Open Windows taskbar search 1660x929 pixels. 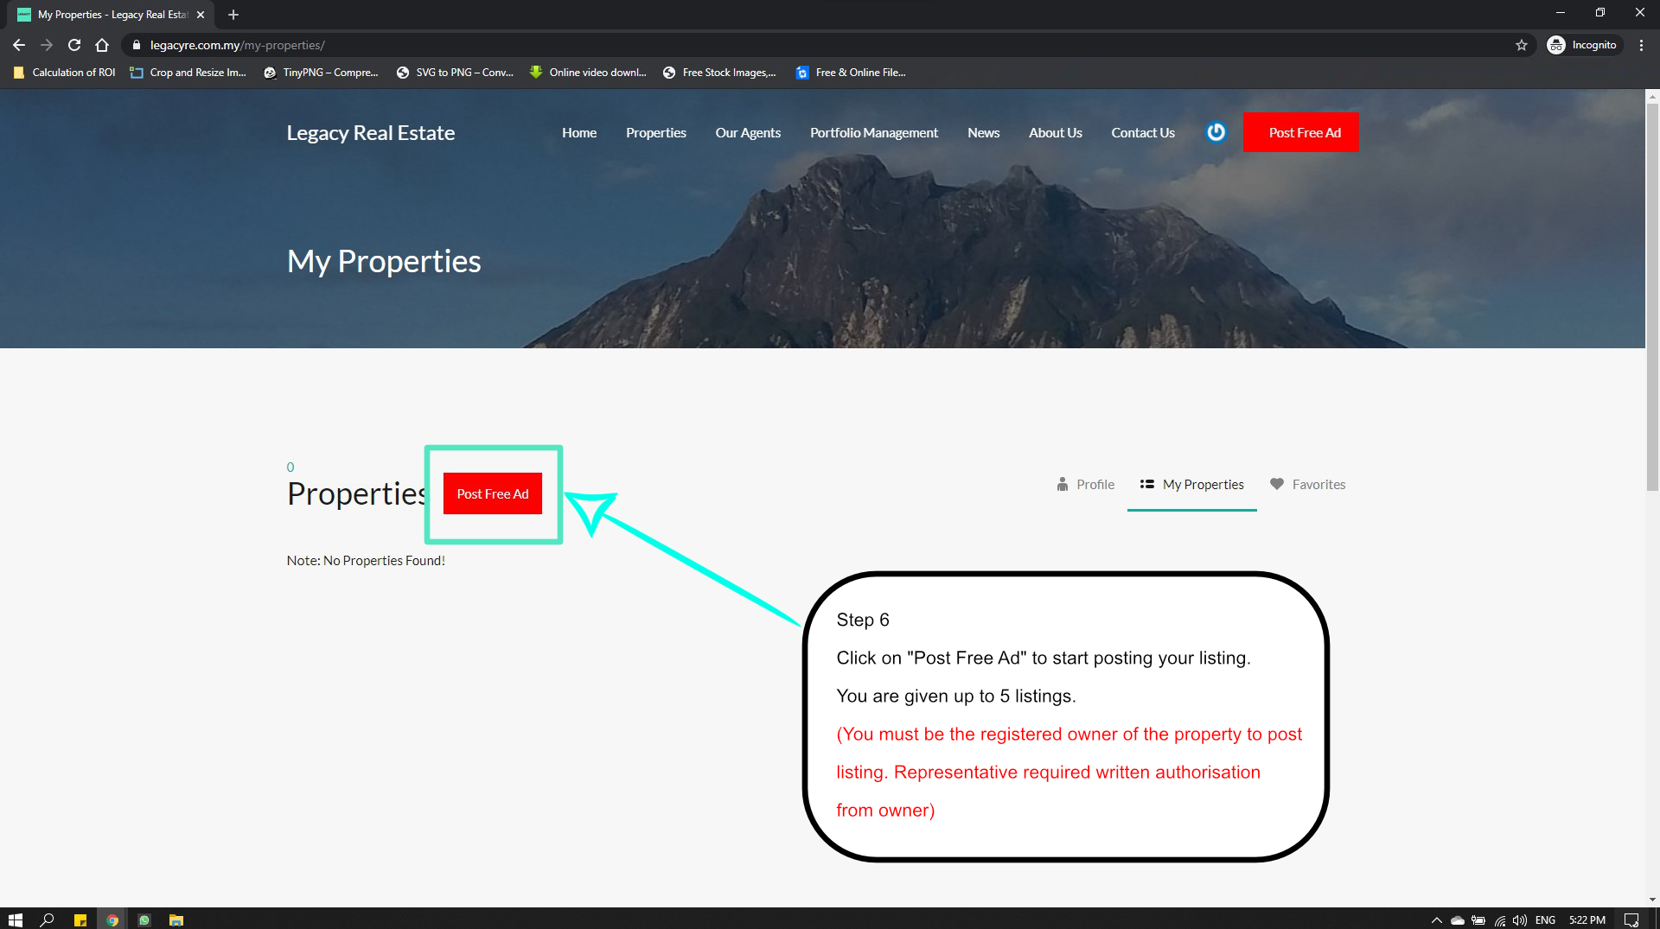click(x=48, y=919)
